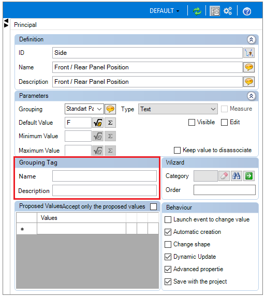Enable the Visible checkbox

click(192, 122)
